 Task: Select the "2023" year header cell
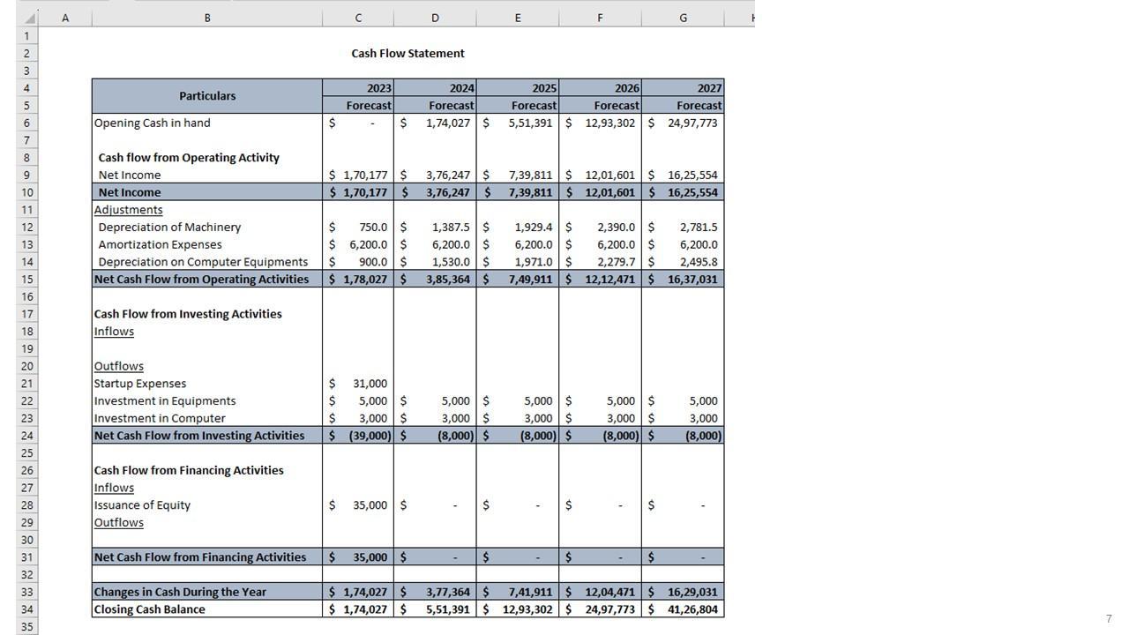358,87
